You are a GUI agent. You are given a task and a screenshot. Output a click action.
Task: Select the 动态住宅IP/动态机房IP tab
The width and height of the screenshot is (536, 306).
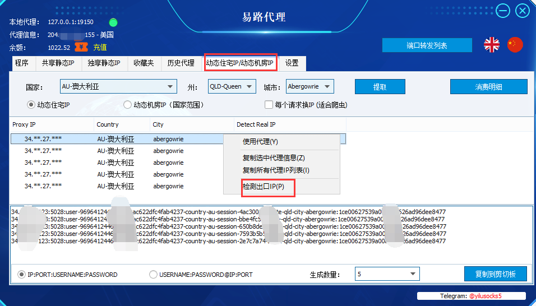click(x=240, y=63)
